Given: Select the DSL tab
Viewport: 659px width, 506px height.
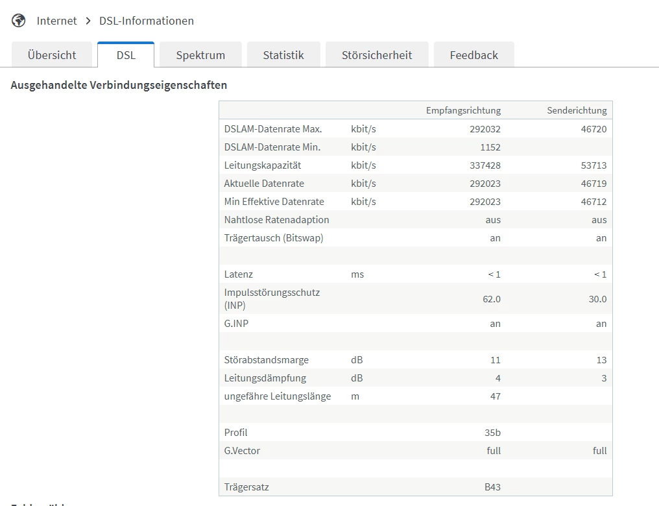Looking at the screenshot, I should pyautogui.click(x=126, y=55).
